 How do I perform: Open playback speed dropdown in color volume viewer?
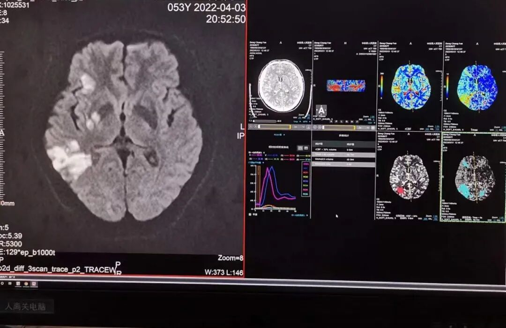pos(364,128)
